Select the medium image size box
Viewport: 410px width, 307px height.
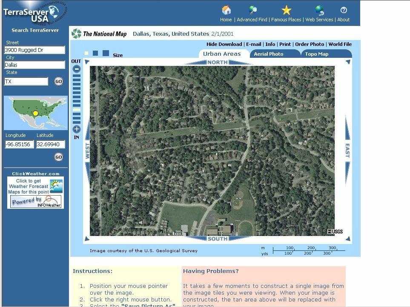(95, 53)
